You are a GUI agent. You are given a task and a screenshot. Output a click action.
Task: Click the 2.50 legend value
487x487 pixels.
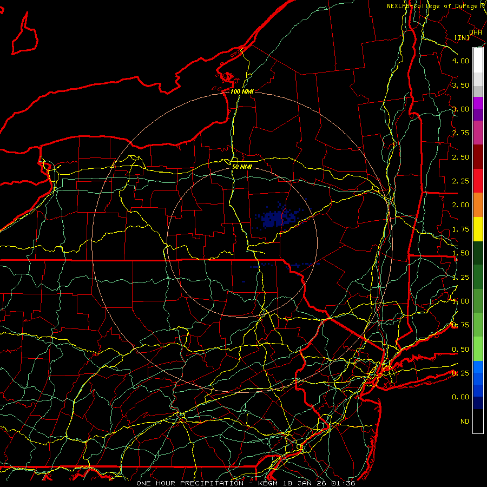pos(460,157)
